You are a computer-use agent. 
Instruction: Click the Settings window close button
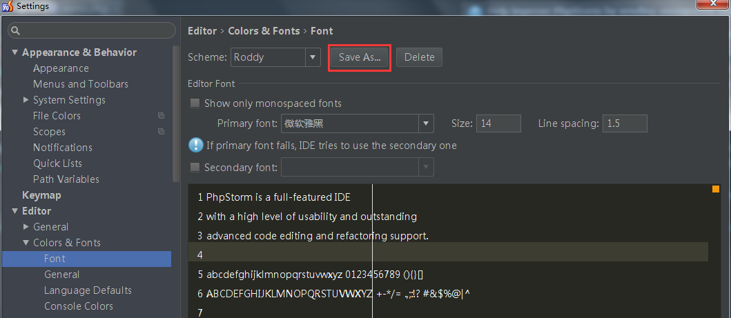(x=713, y=3)
